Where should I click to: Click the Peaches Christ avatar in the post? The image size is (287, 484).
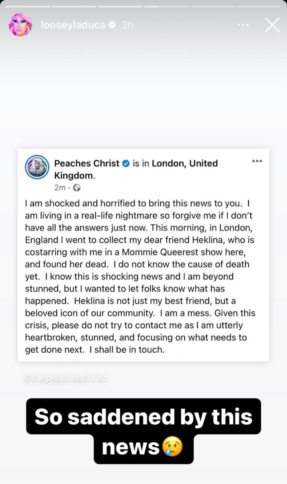[37, 167]
